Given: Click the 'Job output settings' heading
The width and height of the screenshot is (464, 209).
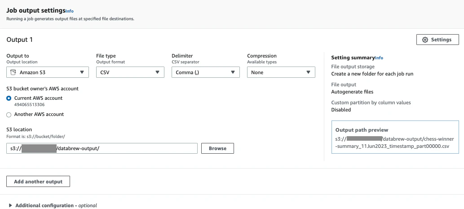Looking at the screenshot, I should coord(36,10).
